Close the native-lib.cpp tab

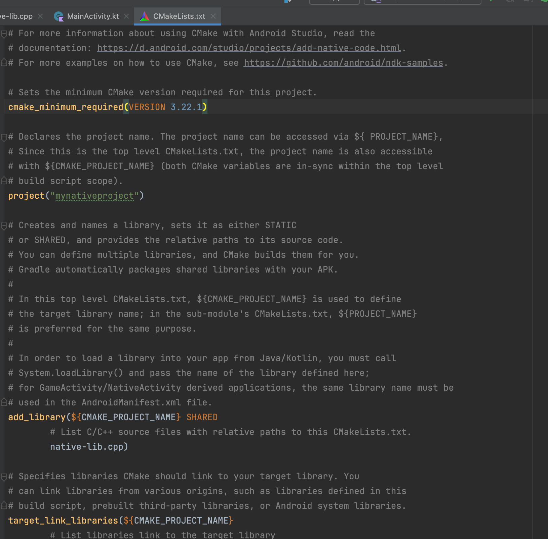click(40, 16)
